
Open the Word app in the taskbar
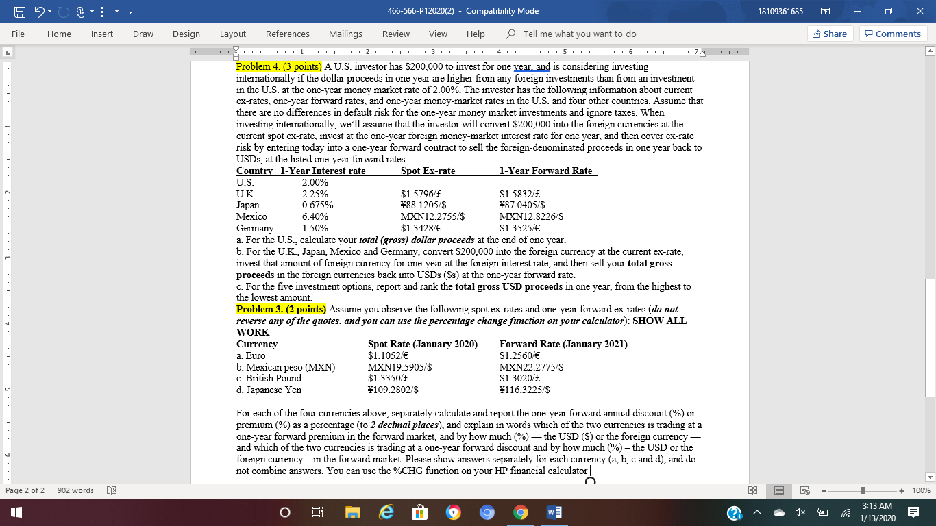(552, 512)
